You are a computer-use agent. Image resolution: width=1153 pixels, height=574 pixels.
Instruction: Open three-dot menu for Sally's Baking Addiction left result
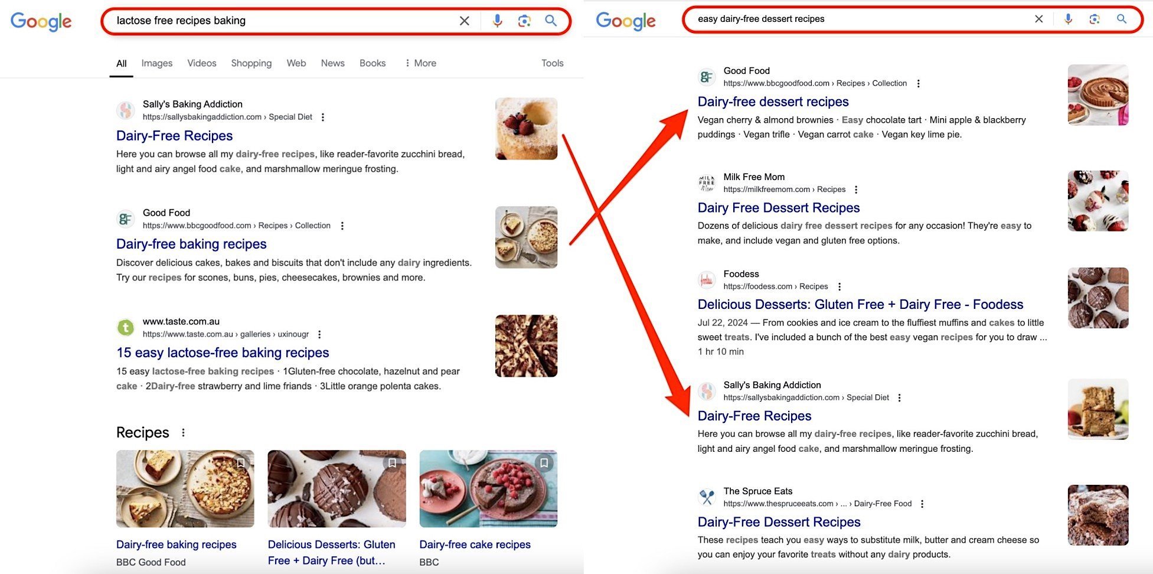click(x=323, y=117)
